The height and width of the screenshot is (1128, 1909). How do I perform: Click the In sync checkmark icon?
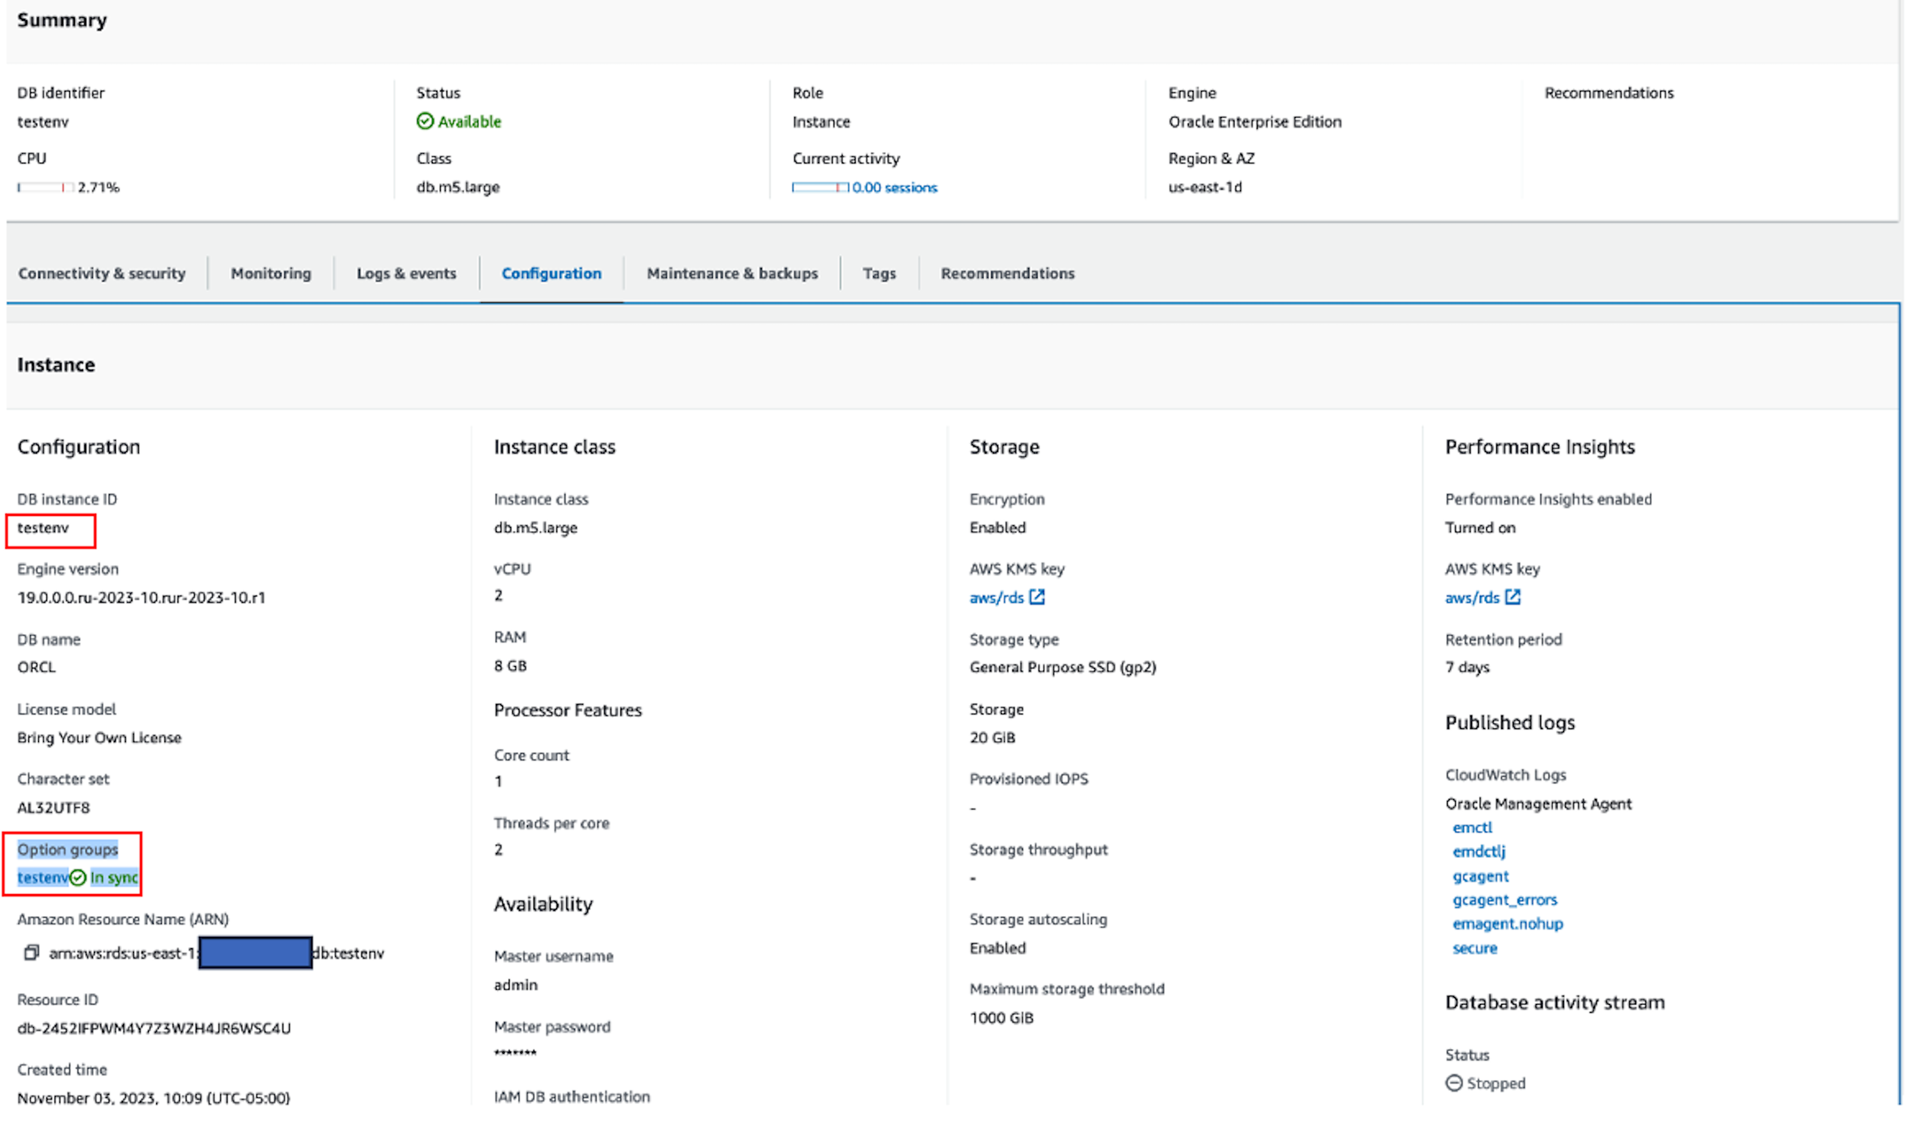[x=78, y=878]
